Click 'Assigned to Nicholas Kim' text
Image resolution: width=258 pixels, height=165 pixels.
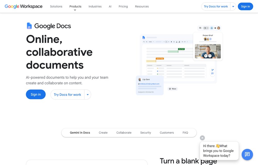coord(146,92)
